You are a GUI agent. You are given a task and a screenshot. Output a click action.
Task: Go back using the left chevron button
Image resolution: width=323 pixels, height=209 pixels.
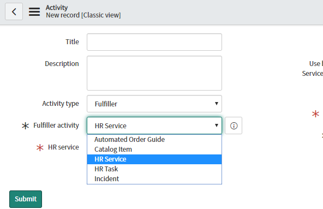pyautogui.click(x=14, y=11)
